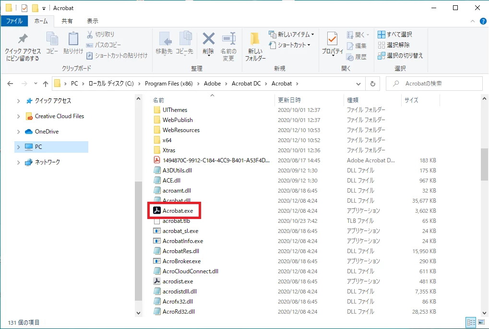Switch to the ホーム tab
The height and width of the screenshot is (329, 489).
(x=41, y=21)
